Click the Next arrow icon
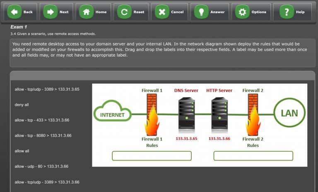318x192 pixels. pos(51,12)
